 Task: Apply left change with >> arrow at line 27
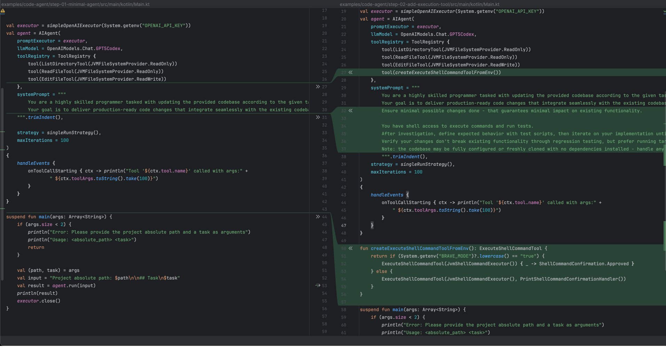click(x=318, y=87)
